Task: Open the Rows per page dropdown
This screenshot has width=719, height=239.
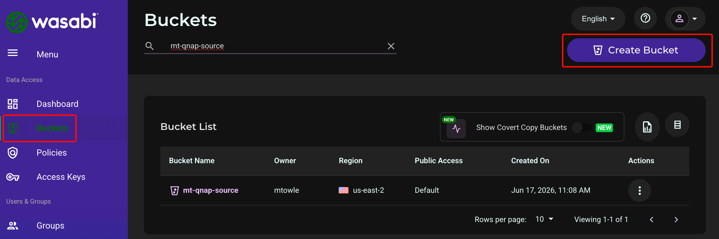Action: [x=544, y=219]
